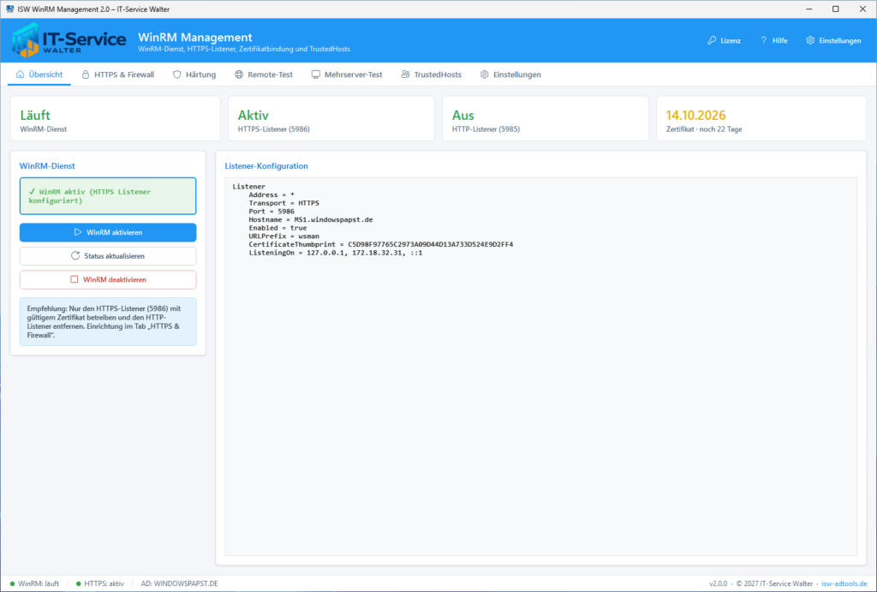Click the monitor icon on Mehrserver-Test
877x592 pixels.
click(315, 75)
